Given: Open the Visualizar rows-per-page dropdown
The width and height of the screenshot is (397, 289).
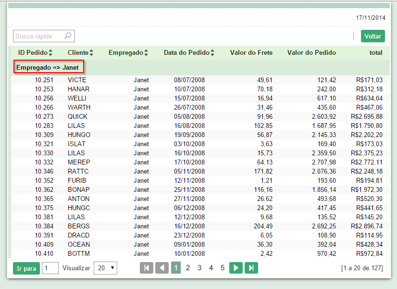Looking at the screenshot, I should pyautogui.click(x=105, y=268).
